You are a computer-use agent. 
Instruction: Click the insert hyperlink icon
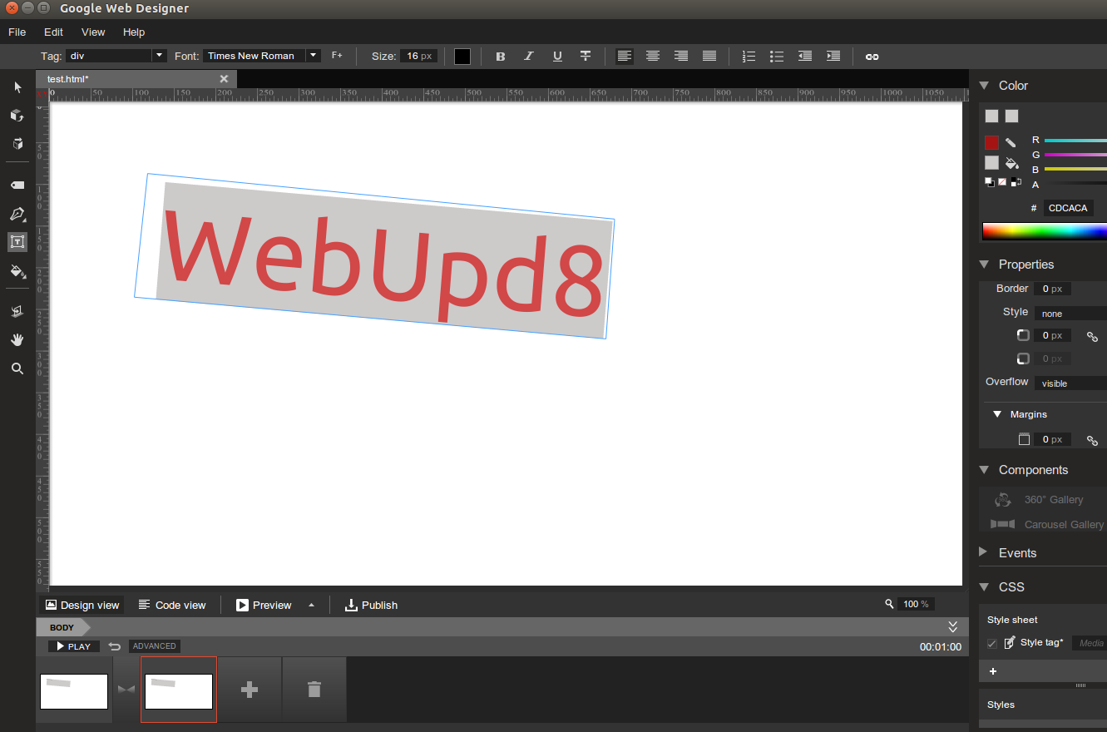pos(872,56)
